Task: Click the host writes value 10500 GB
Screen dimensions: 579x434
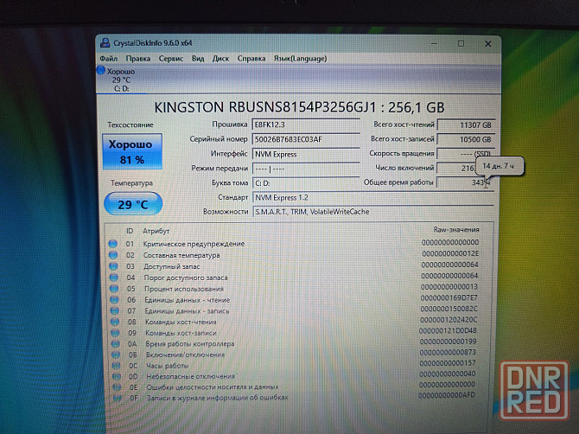Action: coord(466,139)
